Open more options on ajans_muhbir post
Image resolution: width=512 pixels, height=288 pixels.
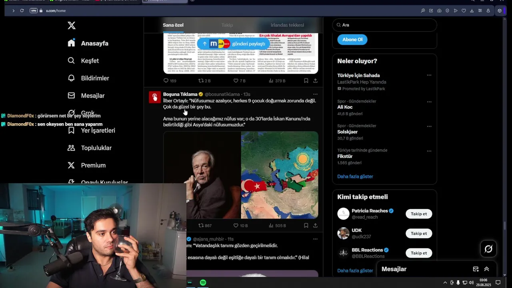pyautogui.click(x=315, y=239)
